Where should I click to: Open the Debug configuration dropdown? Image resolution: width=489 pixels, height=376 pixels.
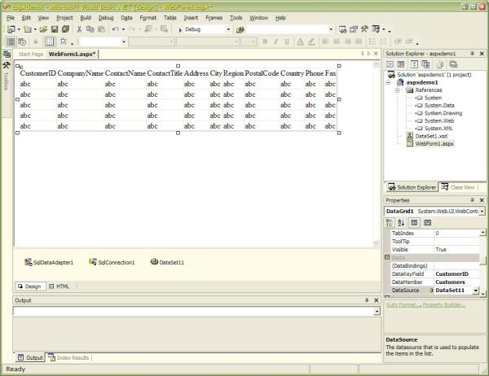pyautogui.click(x=228, y=29)
